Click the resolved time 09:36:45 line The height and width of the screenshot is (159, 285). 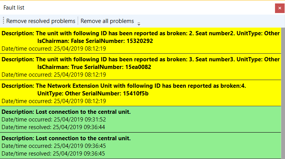(53, 153)
